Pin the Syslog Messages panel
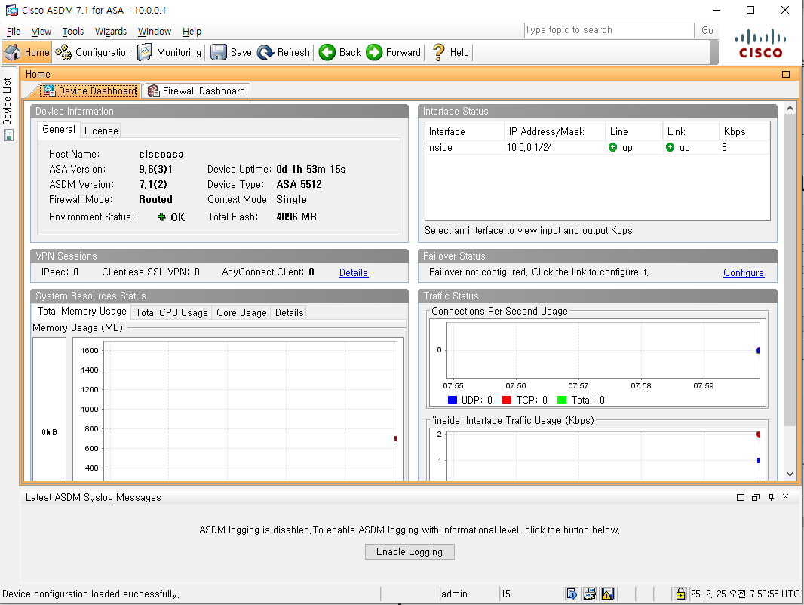The height and width of the screenshot is (605, 804). [771, 497]
